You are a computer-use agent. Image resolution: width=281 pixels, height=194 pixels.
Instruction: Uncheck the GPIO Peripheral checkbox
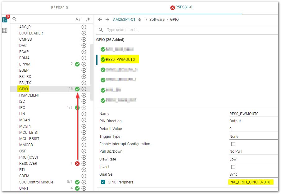point(103,182)
